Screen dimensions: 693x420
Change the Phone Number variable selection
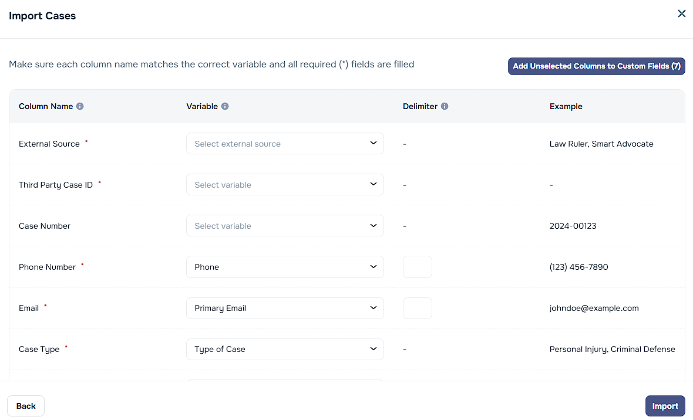click(285, 267)
